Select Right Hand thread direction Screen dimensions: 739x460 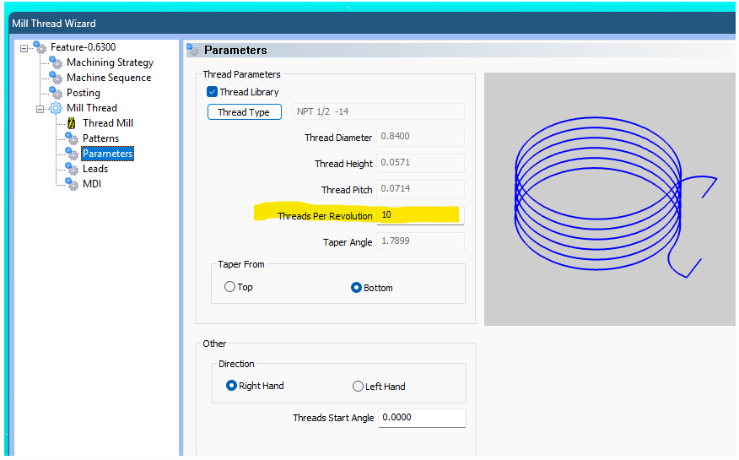[232, 386]
